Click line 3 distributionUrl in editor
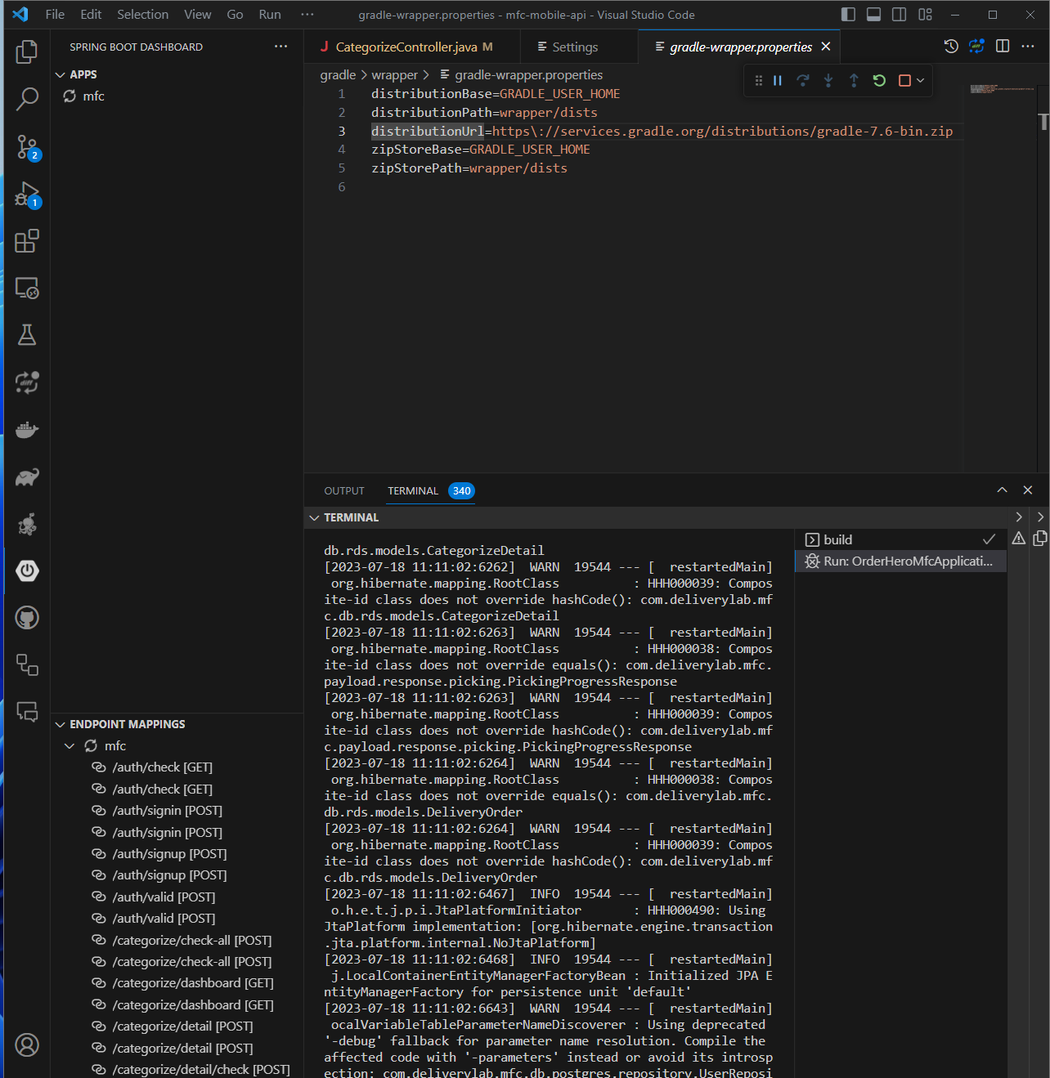 (x=428, y=131)
